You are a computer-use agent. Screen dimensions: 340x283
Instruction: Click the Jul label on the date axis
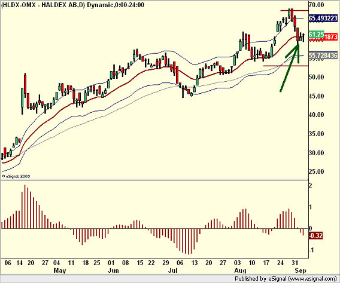pos(172,270)
